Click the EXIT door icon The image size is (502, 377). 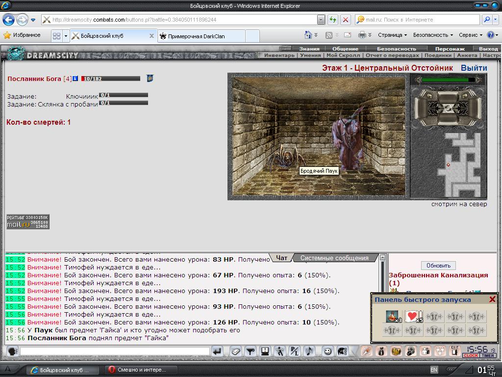click(x=455, y=351)
